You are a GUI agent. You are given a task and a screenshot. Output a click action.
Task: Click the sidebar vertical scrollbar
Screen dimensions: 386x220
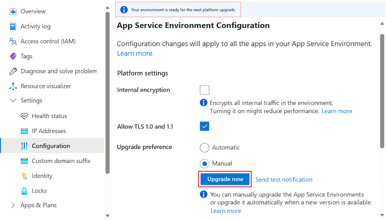(x=108, y=93)
